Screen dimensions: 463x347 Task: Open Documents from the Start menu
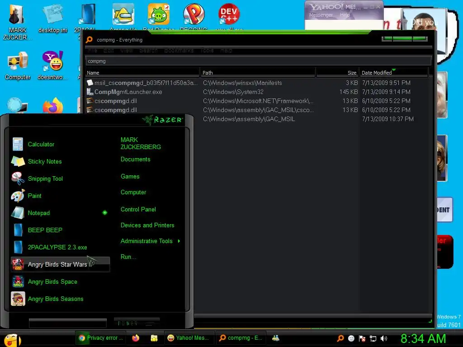pyautogui.click(x=135, y=159)
